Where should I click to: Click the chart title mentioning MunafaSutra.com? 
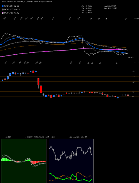pyautogui.click(x=27, y=2)
